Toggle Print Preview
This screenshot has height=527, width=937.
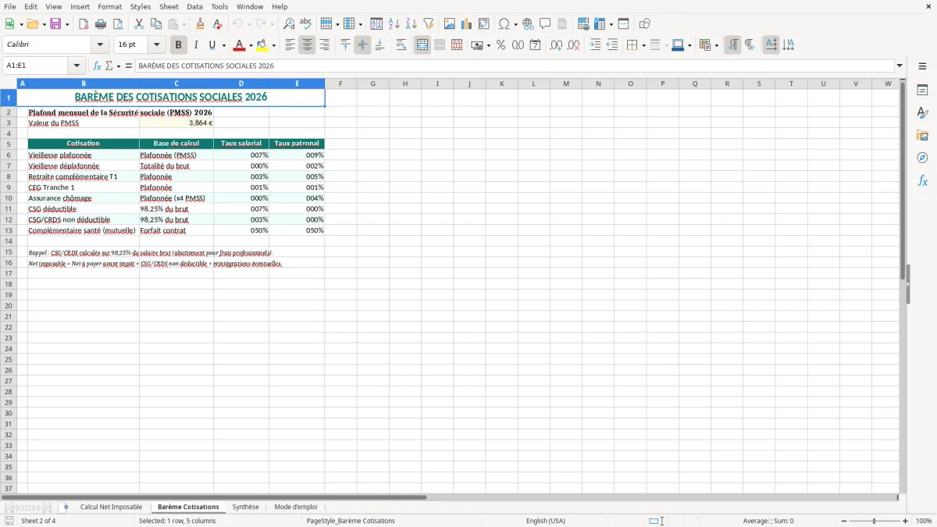click(x=118, y=24)
